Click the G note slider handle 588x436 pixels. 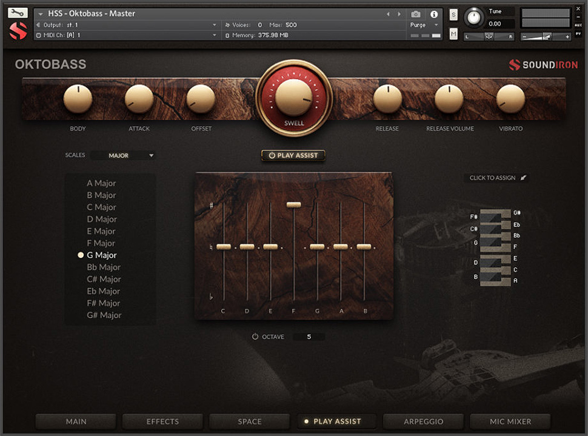(317, 247)
